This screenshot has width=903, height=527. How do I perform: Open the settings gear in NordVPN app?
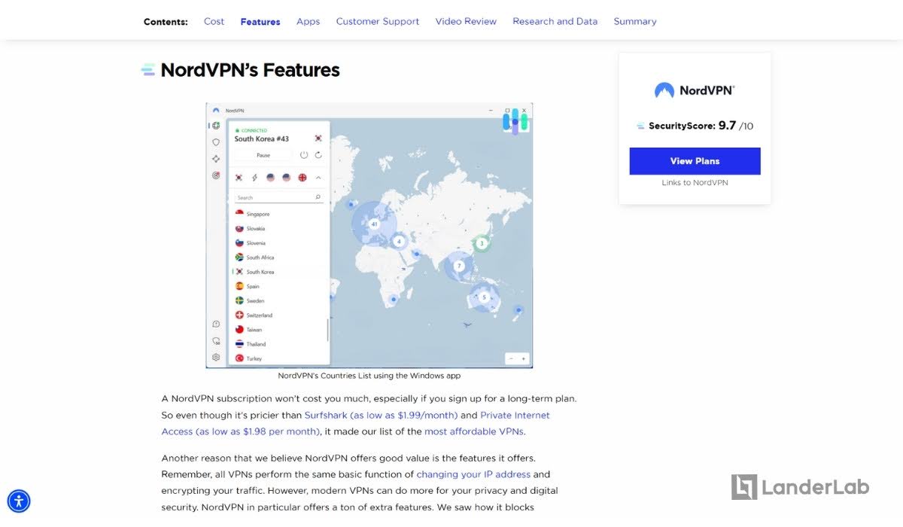(x=216, y=358)
